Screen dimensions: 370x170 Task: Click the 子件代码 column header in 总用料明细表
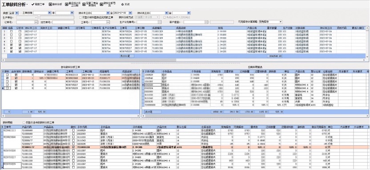[x=153, y=71]
